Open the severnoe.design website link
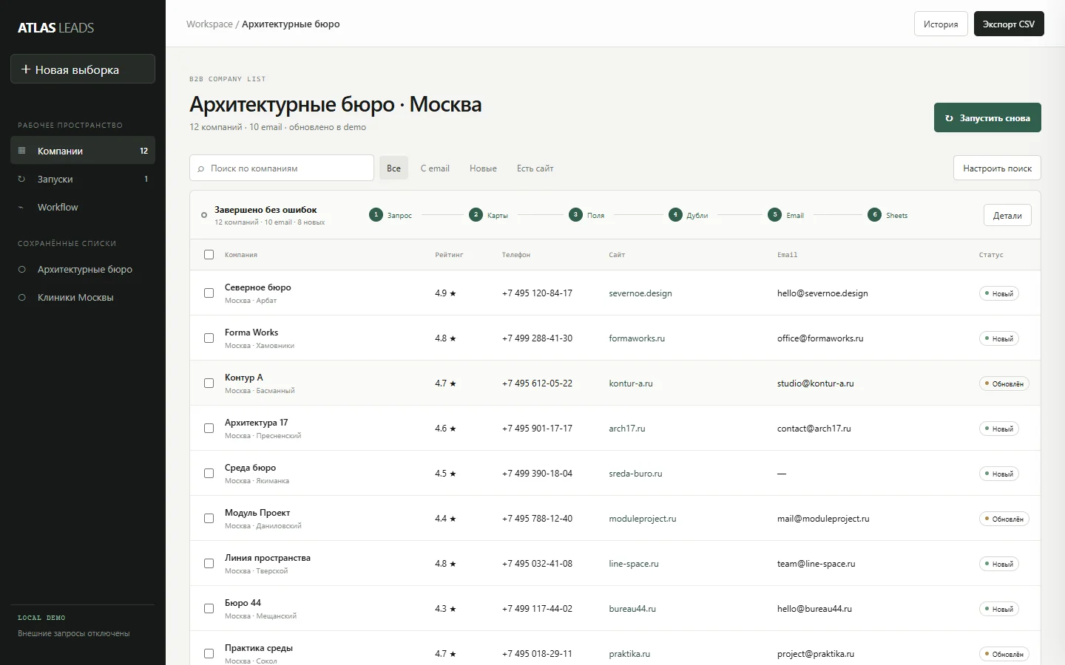Screen dimensions: 1065x665 click(640, 293)
